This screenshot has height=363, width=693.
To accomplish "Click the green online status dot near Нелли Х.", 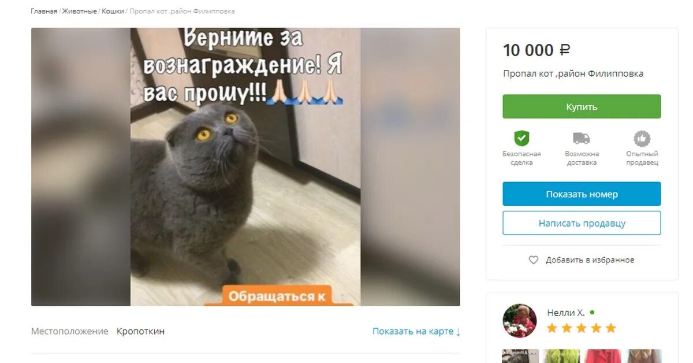I will click(592, 312).
